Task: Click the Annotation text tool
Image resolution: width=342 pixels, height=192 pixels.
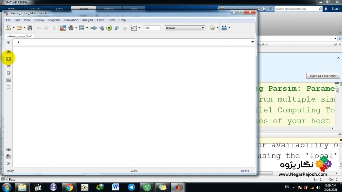Action: (x=9, y=73)
